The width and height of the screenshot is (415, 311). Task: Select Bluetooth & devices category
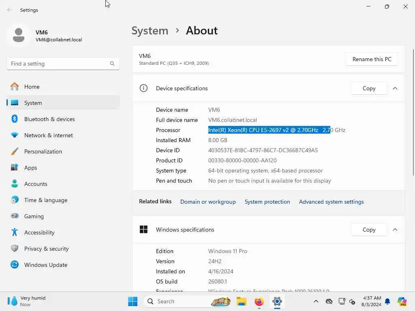click(63, 119)
